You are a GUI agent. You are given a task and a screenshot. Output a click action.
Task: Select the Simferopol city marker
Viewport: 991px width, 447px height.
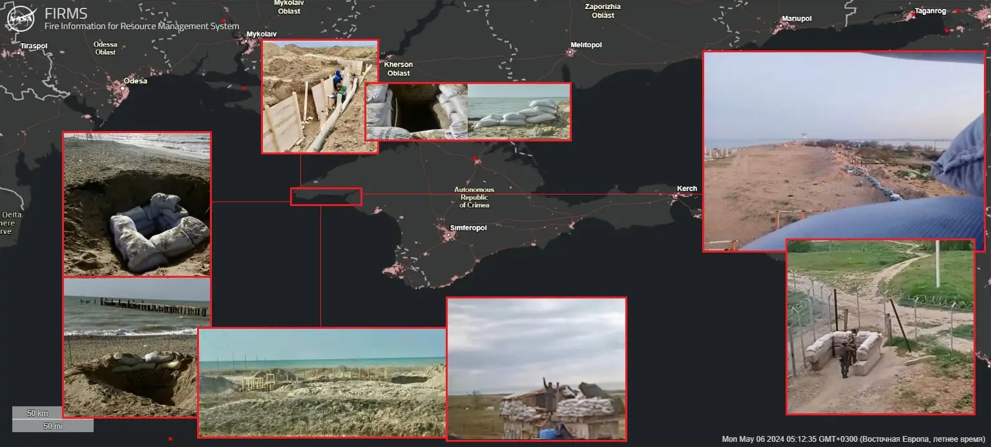click(x=448, y=235)
